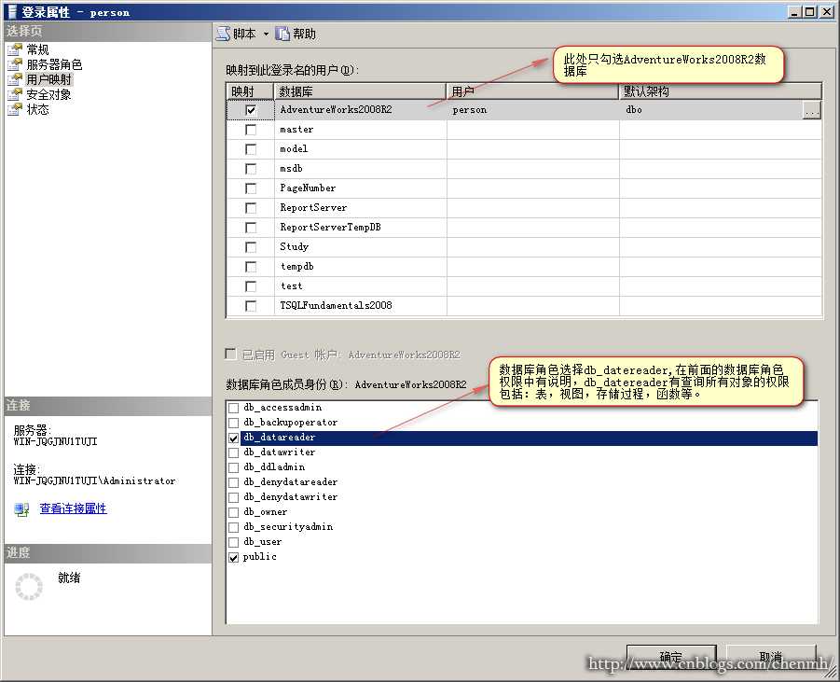840x682 pixels.
Task: Click the 服务器角色 page icon
Action: point(15,65)
